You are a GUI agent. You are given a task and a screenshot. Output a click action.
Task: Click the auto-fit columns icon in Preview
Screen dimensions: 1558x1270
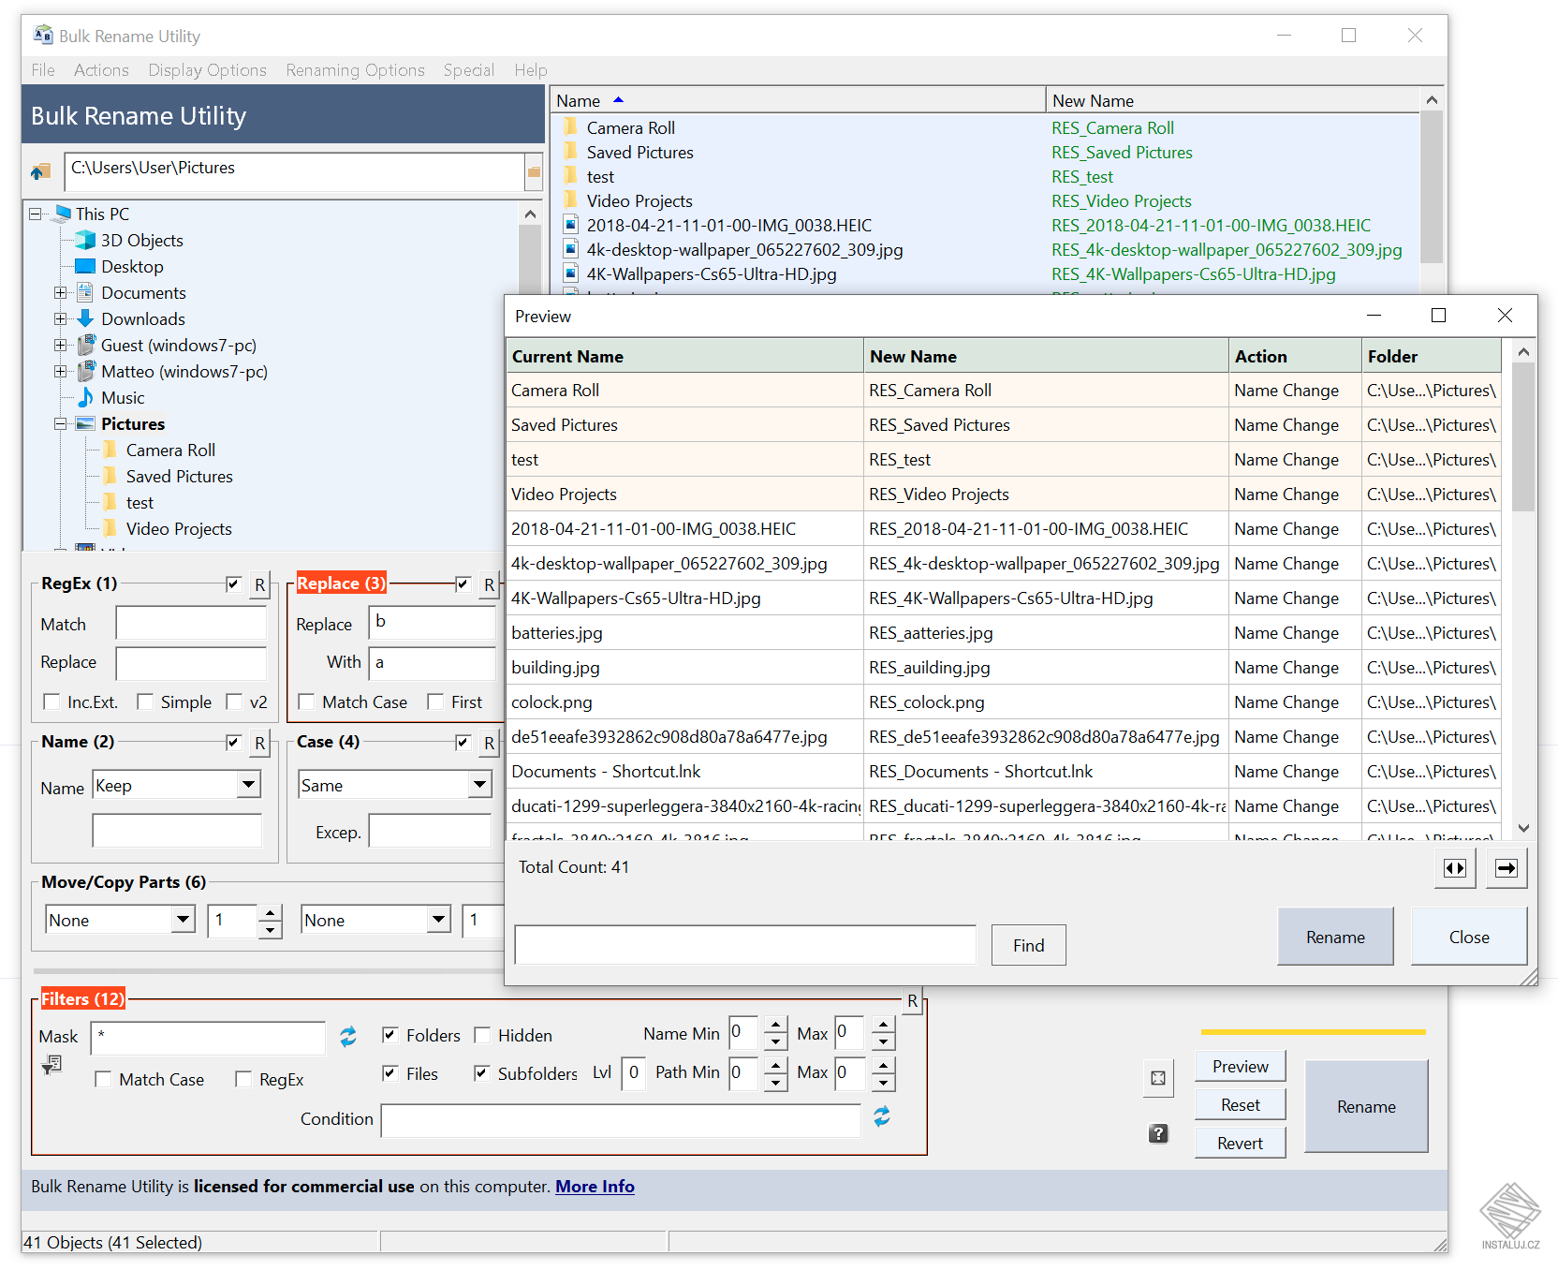click(1455, 868)
